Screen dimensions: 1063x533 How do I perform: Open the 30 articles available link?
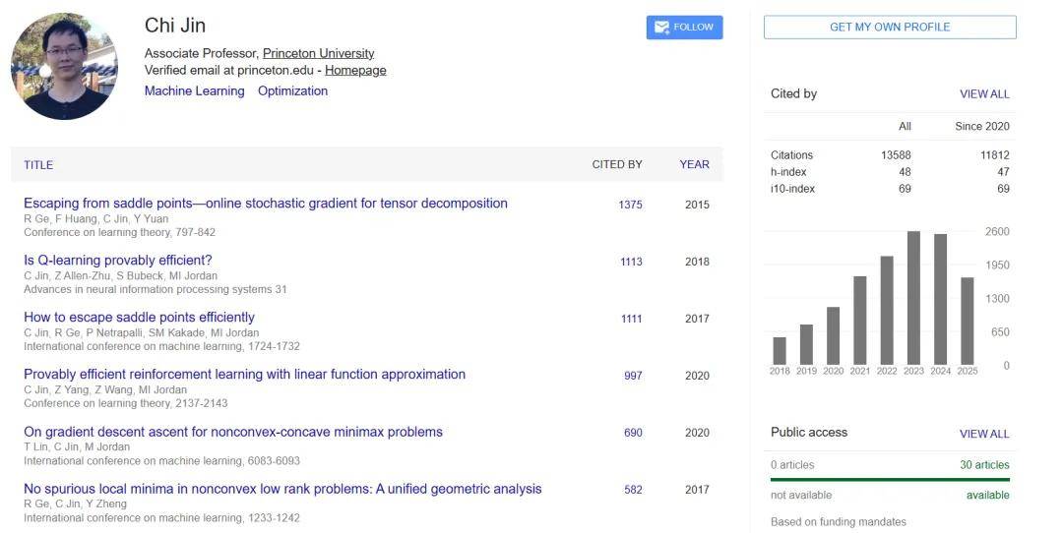pyautogui.click(x=984, y=465)
